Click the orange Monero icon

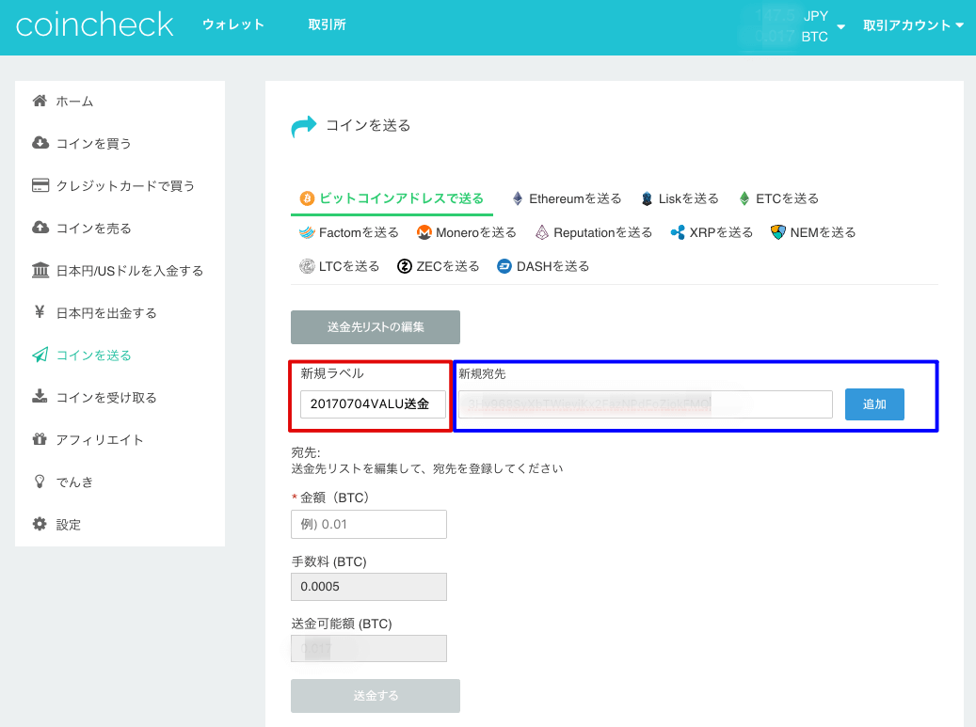[424, 232]
